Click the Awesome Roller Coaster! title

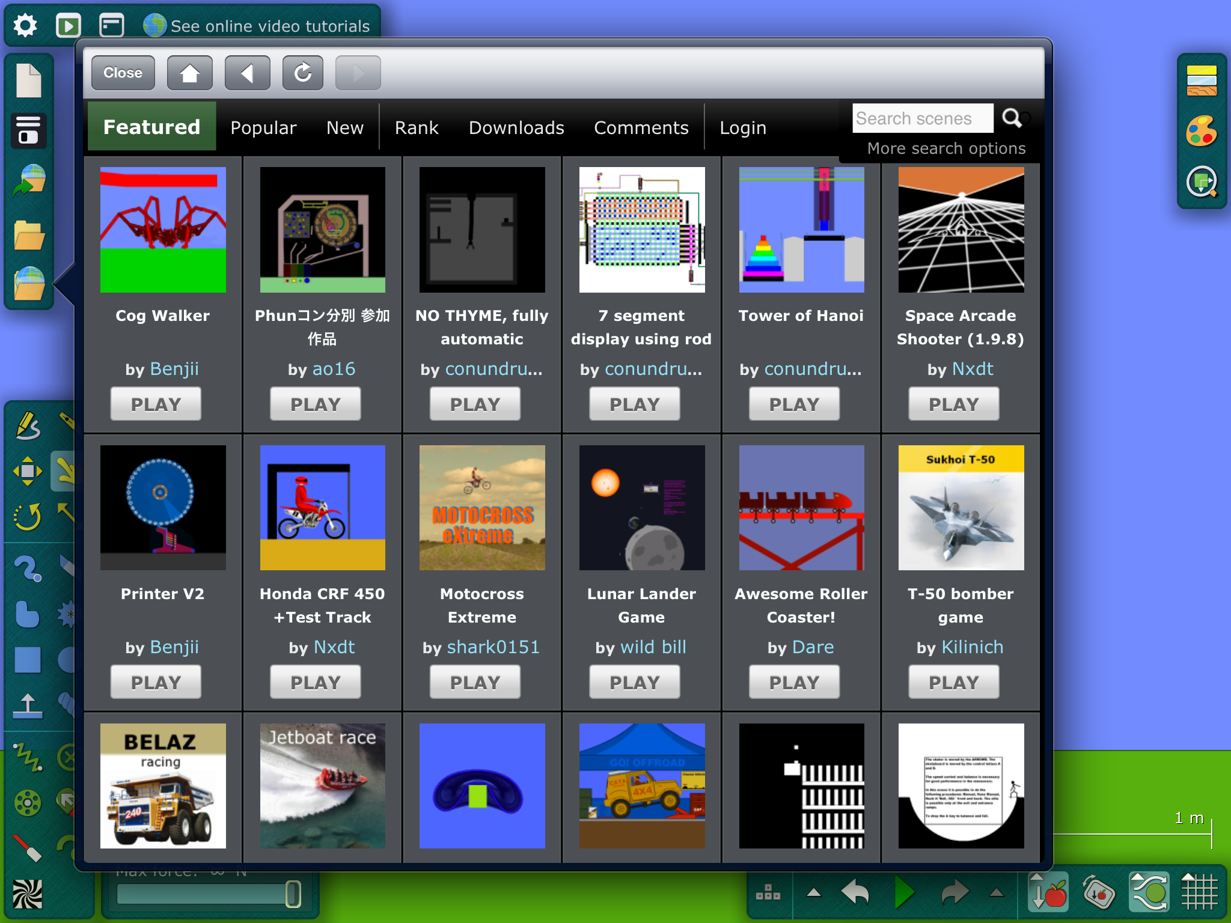(x=801, y=605)
